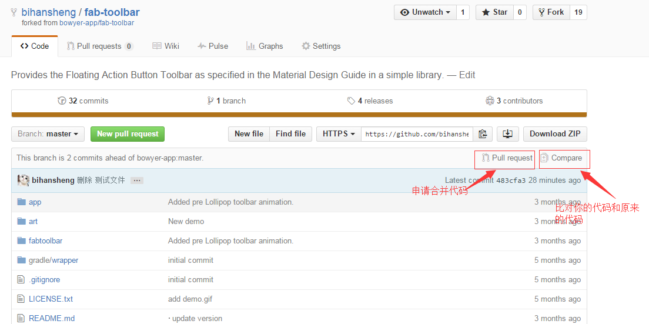Switch to the Code tab
Screen dimensions: 649x324
pos(35,46)
